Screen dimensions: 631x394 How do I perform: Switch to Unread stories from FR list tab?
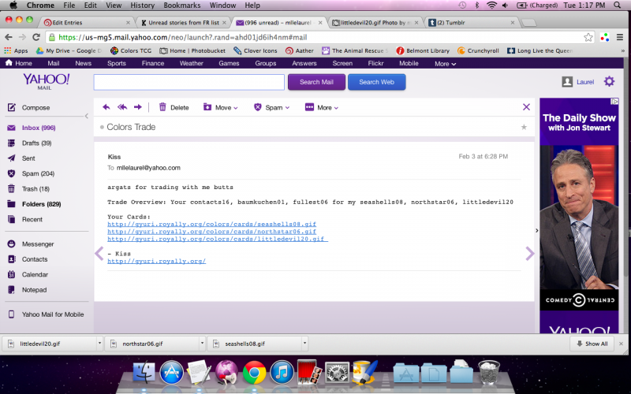click(x=183, y=23)
